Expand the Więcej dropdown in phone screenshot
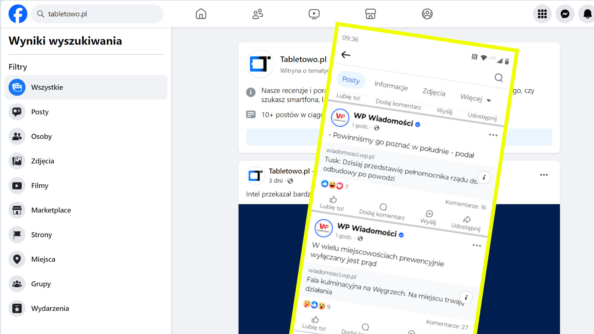 pos(476,98)
